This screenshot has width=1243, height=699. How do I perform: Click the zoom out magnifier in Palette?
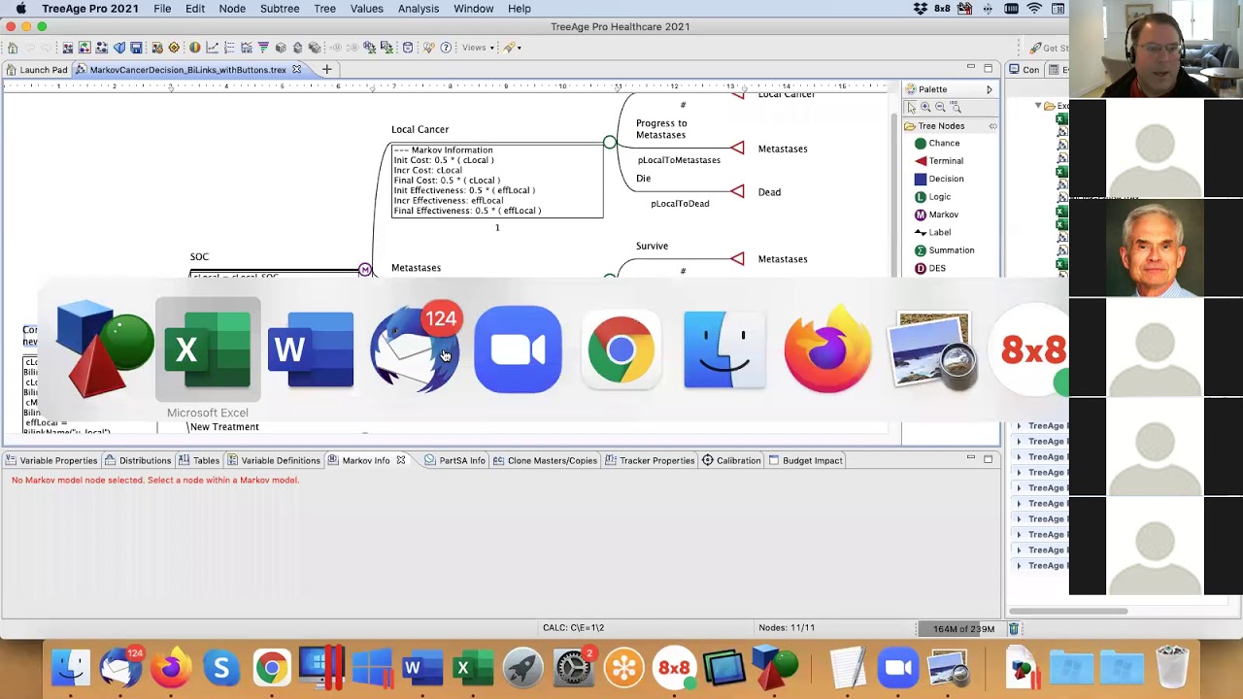tap(940, 107)
